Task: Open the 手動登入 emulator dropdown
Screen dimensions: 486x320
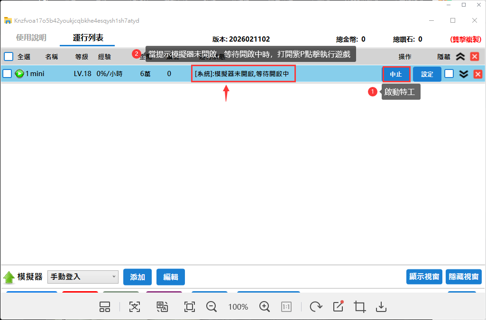Action: pyautogui.click(x=83, y=277)
